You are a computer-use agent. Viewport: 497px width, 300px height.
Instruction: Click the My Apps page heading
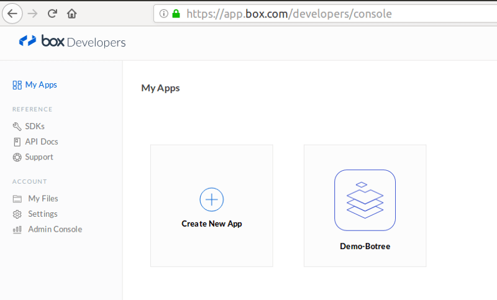[x=160, y=88]
